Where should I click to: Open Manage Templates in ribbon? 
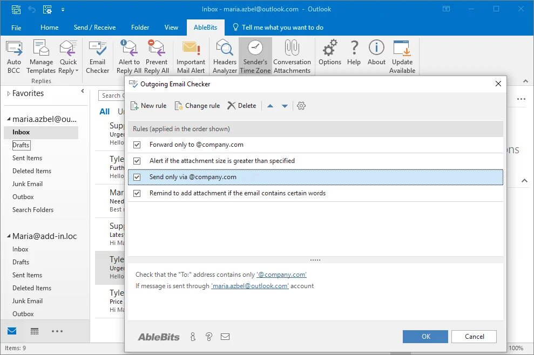[x=41, y=57]
